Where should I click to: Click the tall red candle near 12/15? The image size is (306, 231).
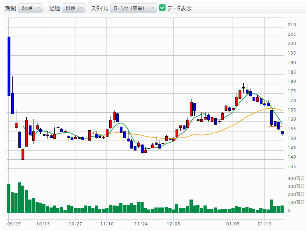click(x=191, y=109)
